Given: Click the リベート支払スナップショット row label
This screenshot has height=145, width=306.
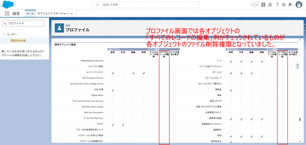Looking at the screenshot, I should (210, 66).
